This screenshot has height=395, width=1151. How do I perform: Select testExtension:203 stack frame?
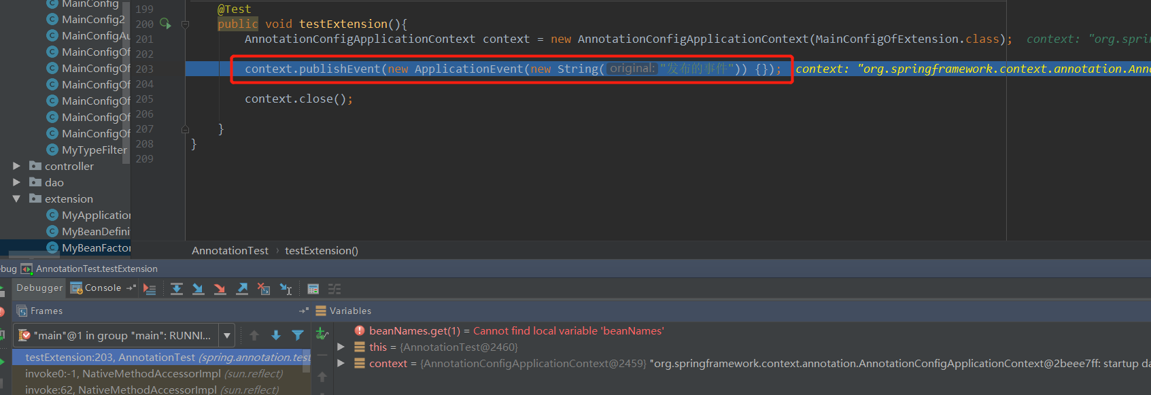161,357
